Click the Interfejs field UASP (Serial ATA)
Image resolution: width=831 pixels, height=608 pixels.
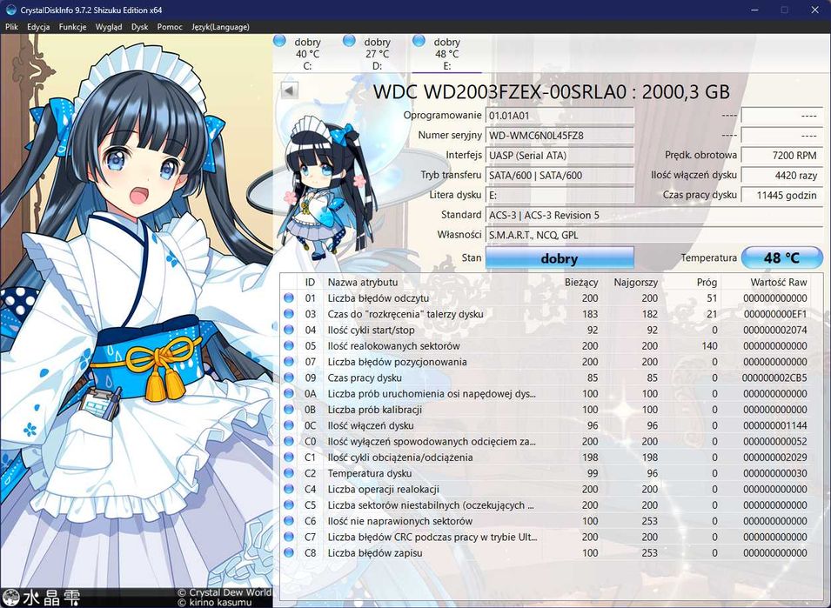[560, 155]
